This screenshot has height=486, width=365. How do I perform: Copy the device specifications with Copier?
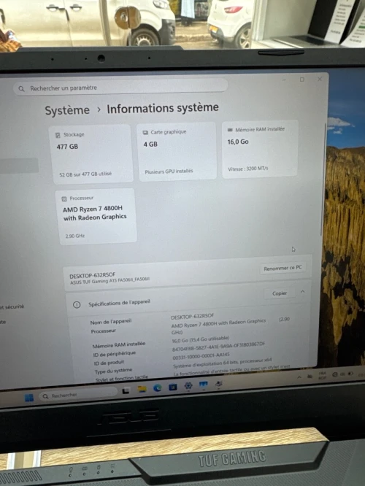click(x=280, y=293)
